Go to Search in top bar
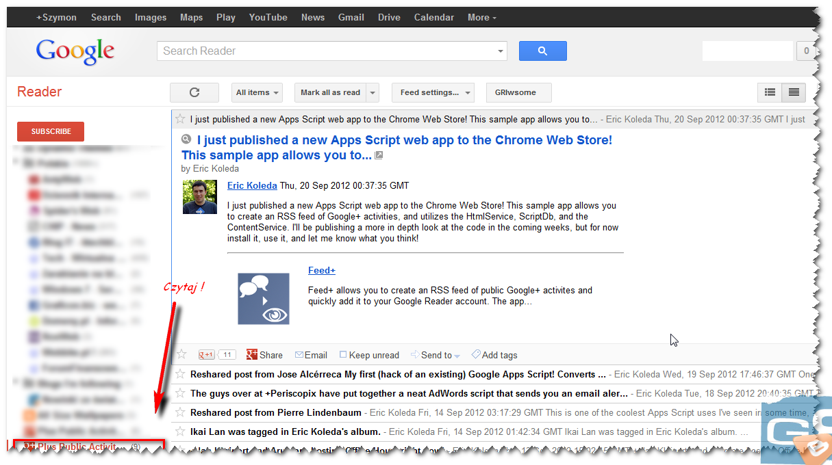The width and height of the screenshot is (832, 465). 106,17
